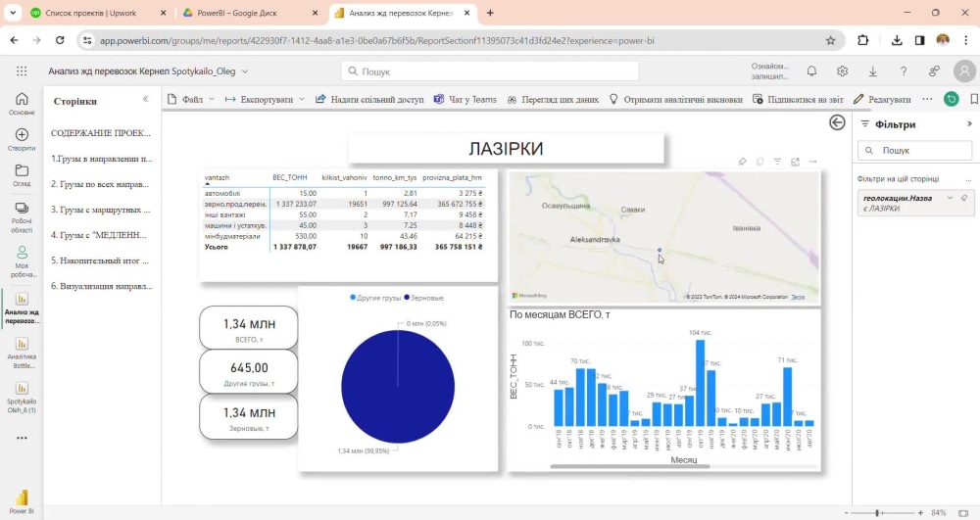The image size is (980, 520).
Task: Click Пошук field in filters pane
Action: click(915, 151)
